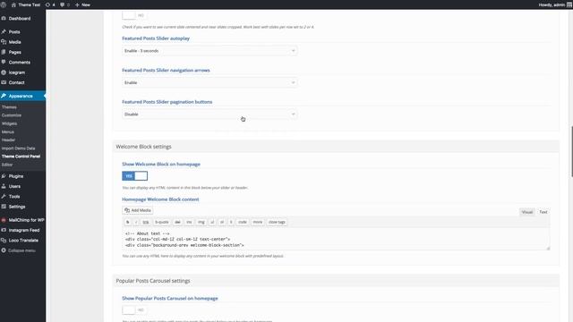Open the New content menu
573x322 pixels.
tap(82, 4)
